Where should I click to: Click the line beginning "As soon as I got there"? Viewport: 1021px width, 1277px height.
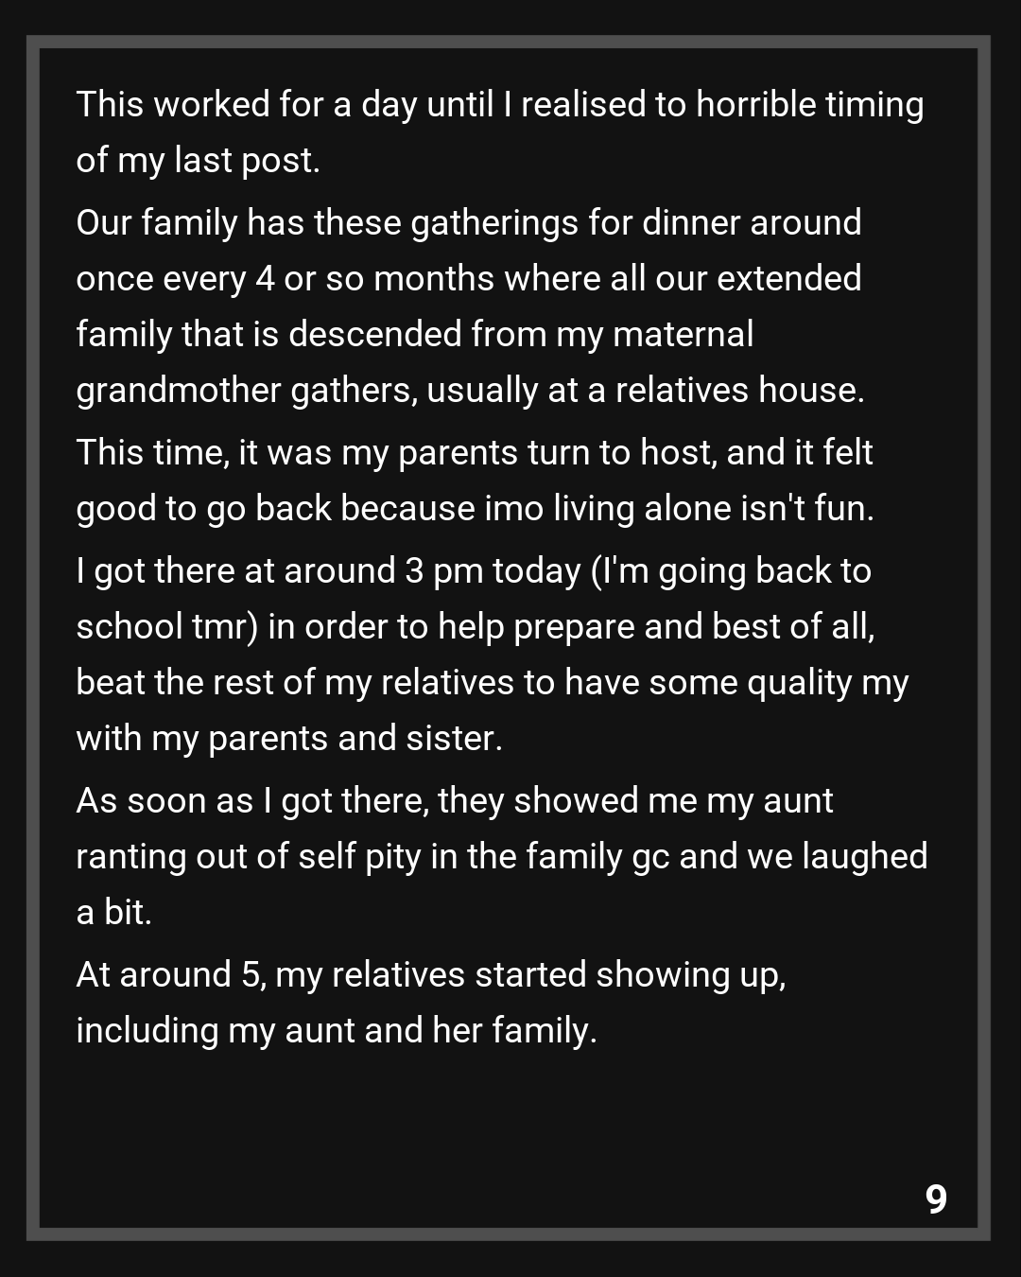[455, 801]
